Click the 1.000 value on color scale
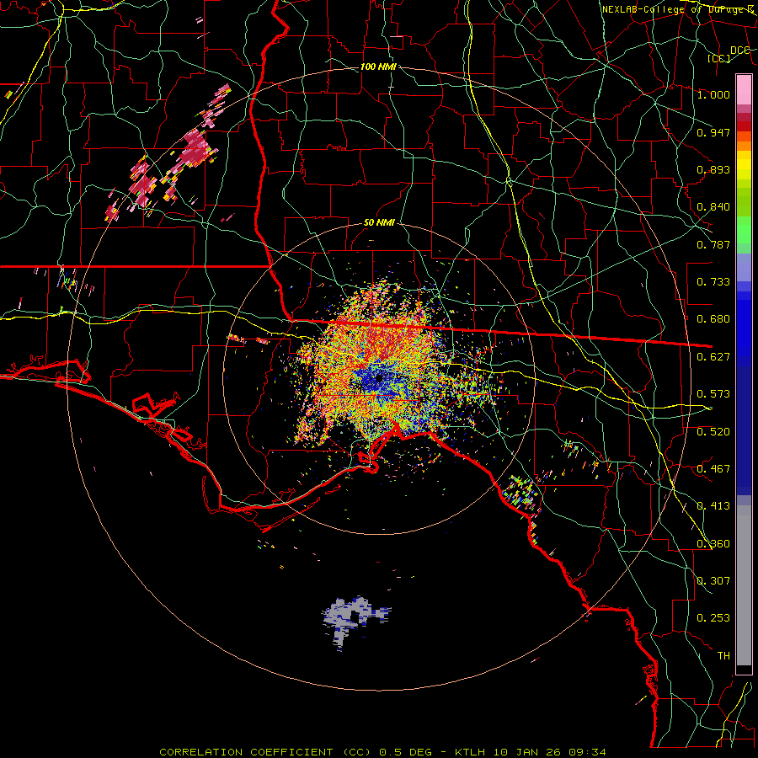 [x=713, y=94]
